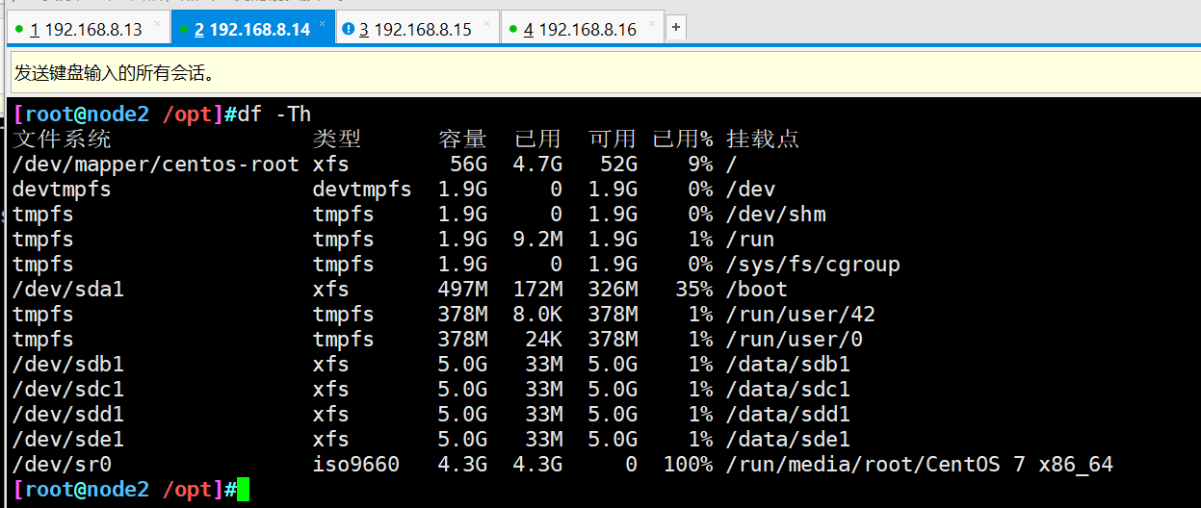Click the '497M' capacity of /dev/sda1
This screenshot has height=508, width=1201.
462,290
